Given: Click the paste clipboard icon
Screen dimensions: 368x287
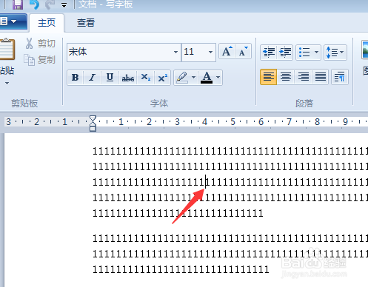Looking at the screenshot, I should [7, 50].
